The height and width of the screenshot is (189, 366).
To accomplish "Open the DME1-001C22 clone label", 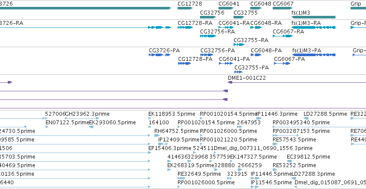I will tap(247, 78).
